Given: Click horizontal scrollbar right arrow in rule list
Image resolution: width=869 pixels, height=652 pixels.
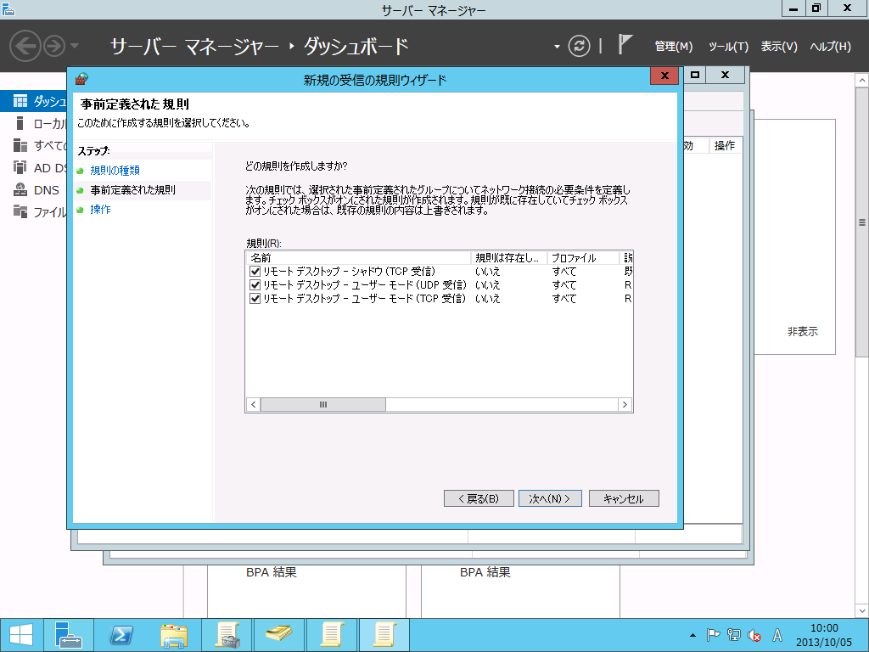Looking at the screenshot, I should [625, 405].
